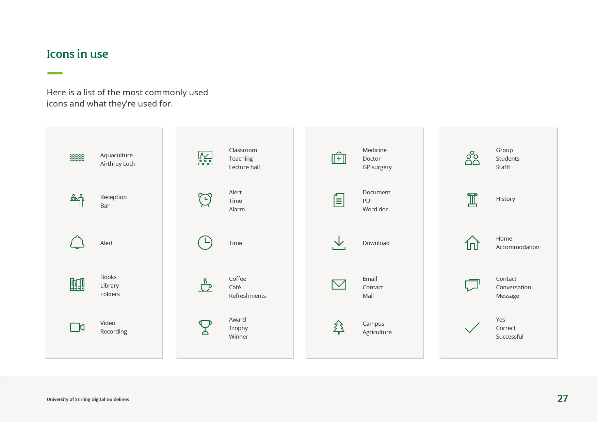Viewport: 597px width, 422px height.
Task: Select the 'Mail' label
Action: click(x=368, y=296)
